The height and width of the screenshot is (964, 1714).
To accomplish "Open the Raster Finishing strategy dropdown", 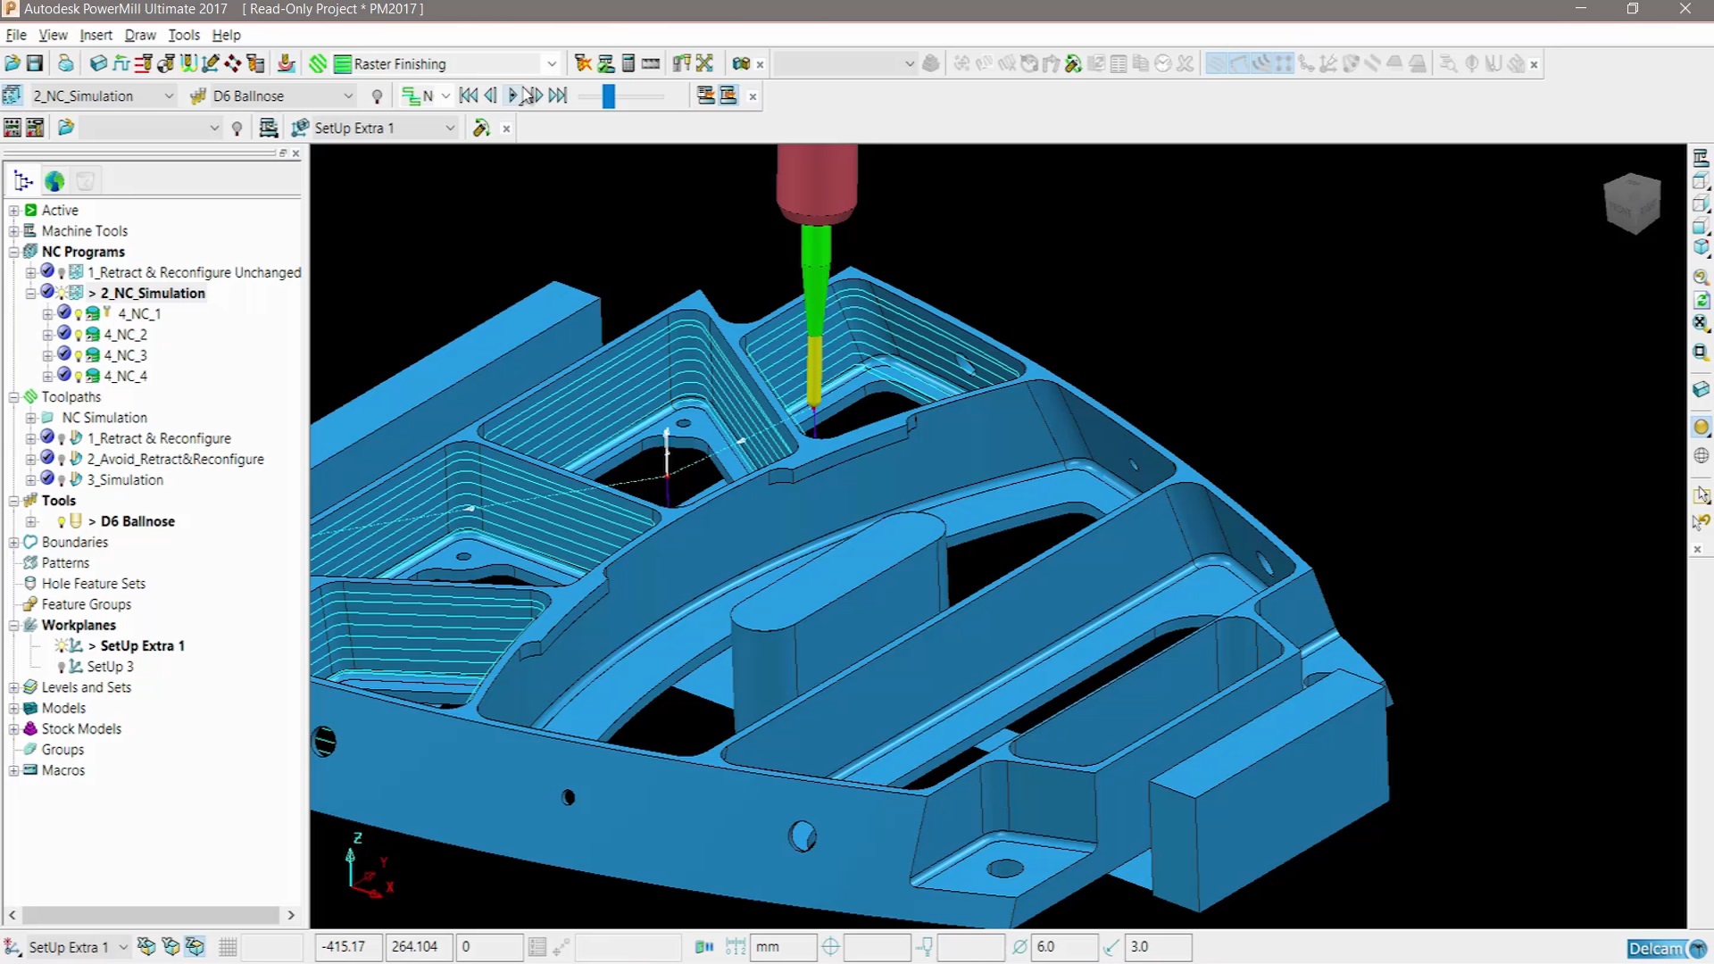I will (x=551, y=64).
